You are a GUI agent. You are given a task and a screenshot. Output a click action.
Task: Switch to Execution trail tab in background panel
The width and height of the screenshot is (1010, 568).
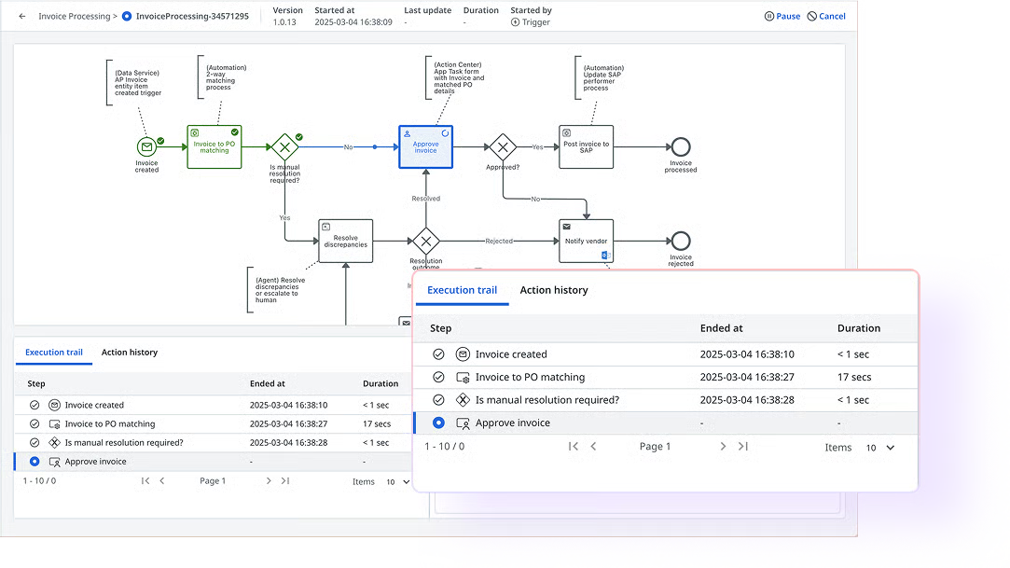[54, 353]
